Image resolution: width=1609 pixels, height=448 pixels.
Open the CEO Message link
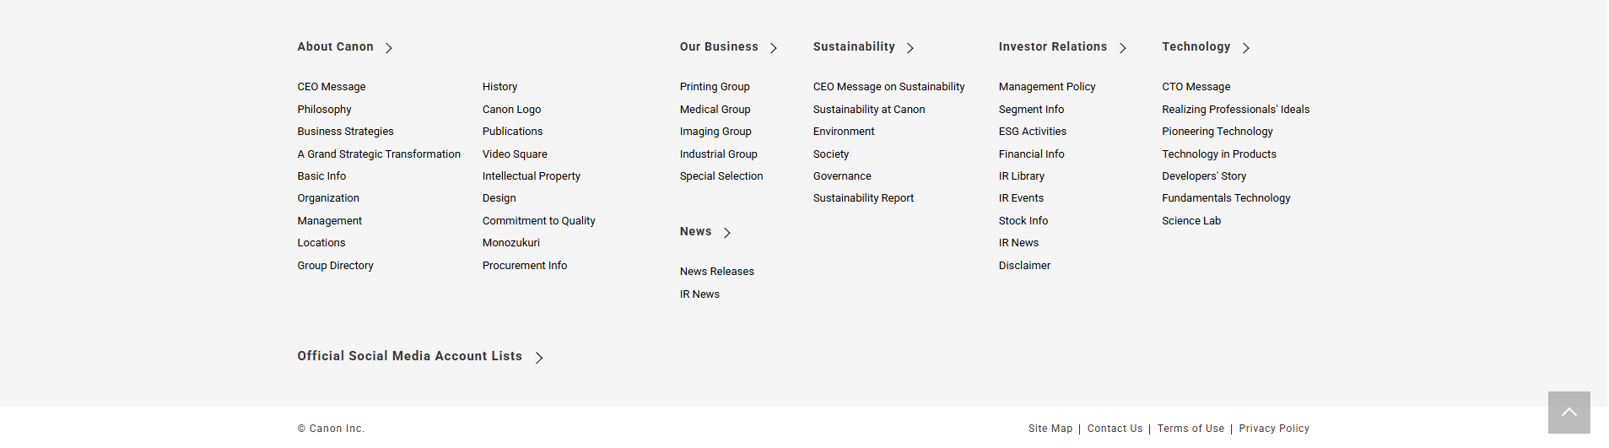[332, 87]
